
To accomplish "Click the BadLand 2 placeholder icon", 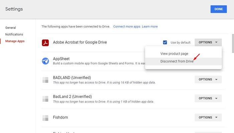I will click(45, 99).
